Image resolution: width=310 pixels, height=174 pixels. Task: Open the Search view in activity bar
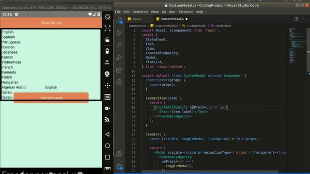coord(119,45)
